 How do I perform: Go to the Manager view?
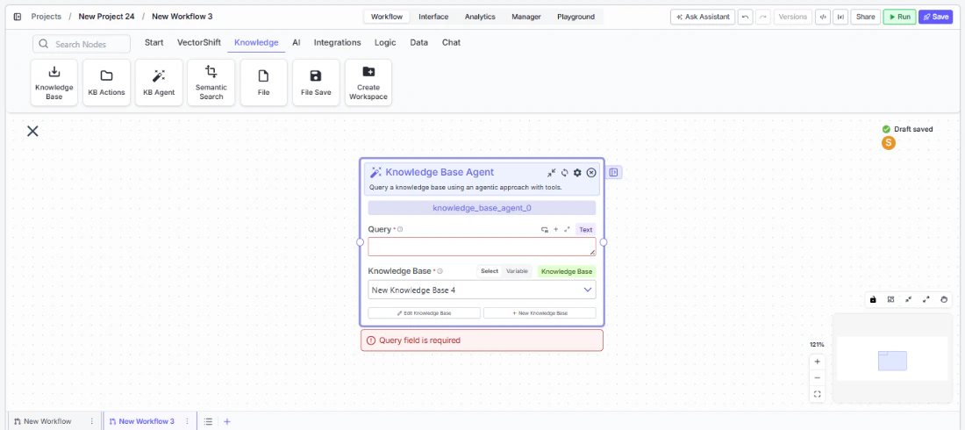coord(526,17)
